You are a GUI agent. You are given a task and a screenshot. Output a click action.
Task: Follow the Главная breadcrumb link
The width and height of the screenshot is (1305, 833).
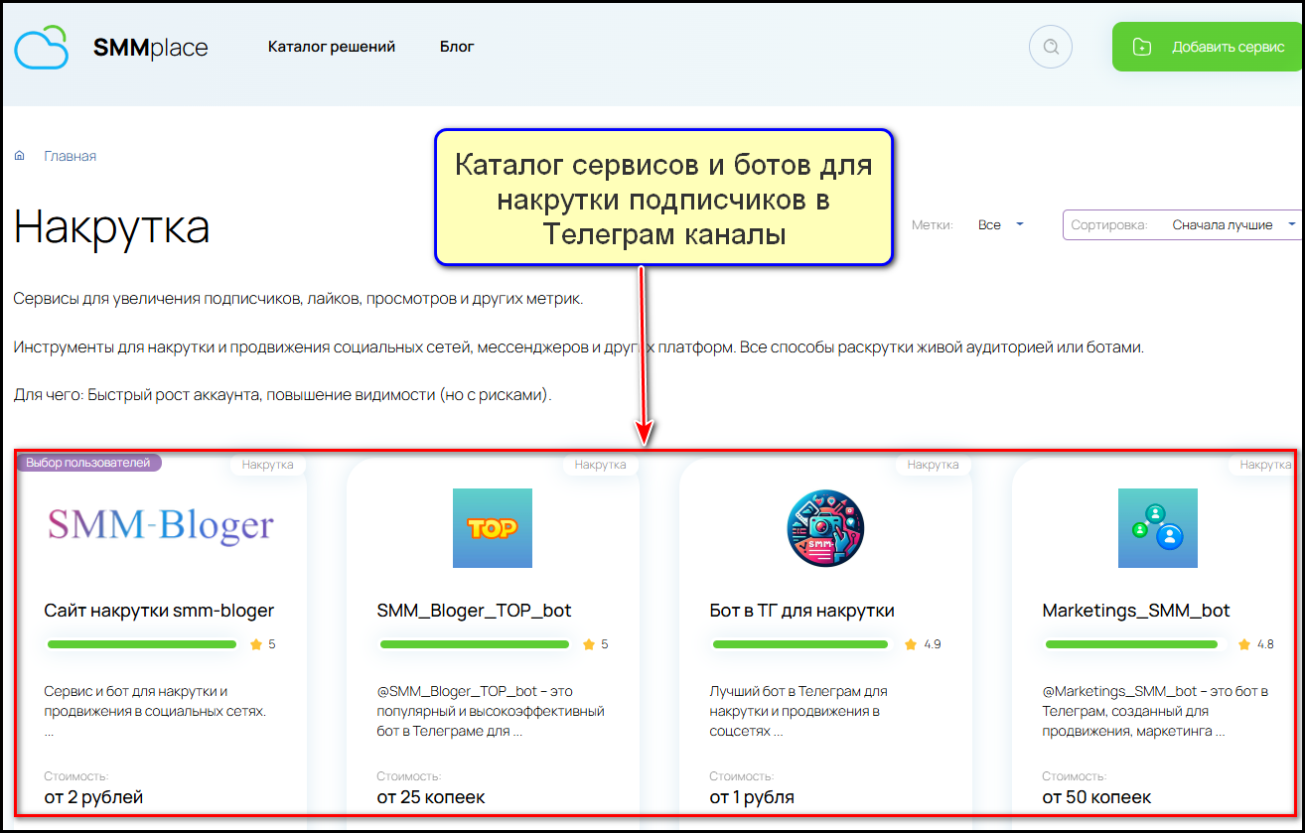click(70, 156)
